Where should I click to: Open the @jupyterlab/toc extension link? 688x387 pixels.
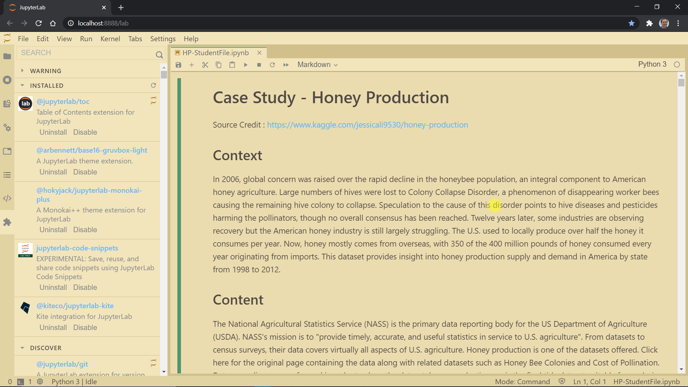click(63, 101)
